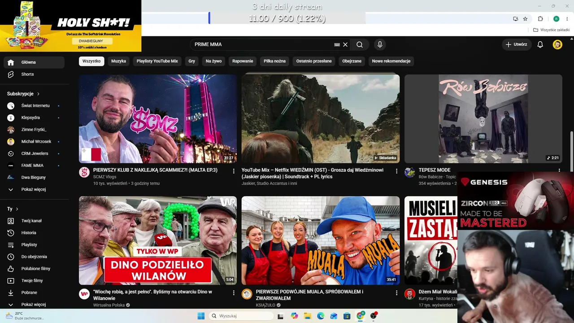The width and height of the screenshot is (574, 323).
Task: Select the Gry filter chip
Action: [x=192, y=61]
